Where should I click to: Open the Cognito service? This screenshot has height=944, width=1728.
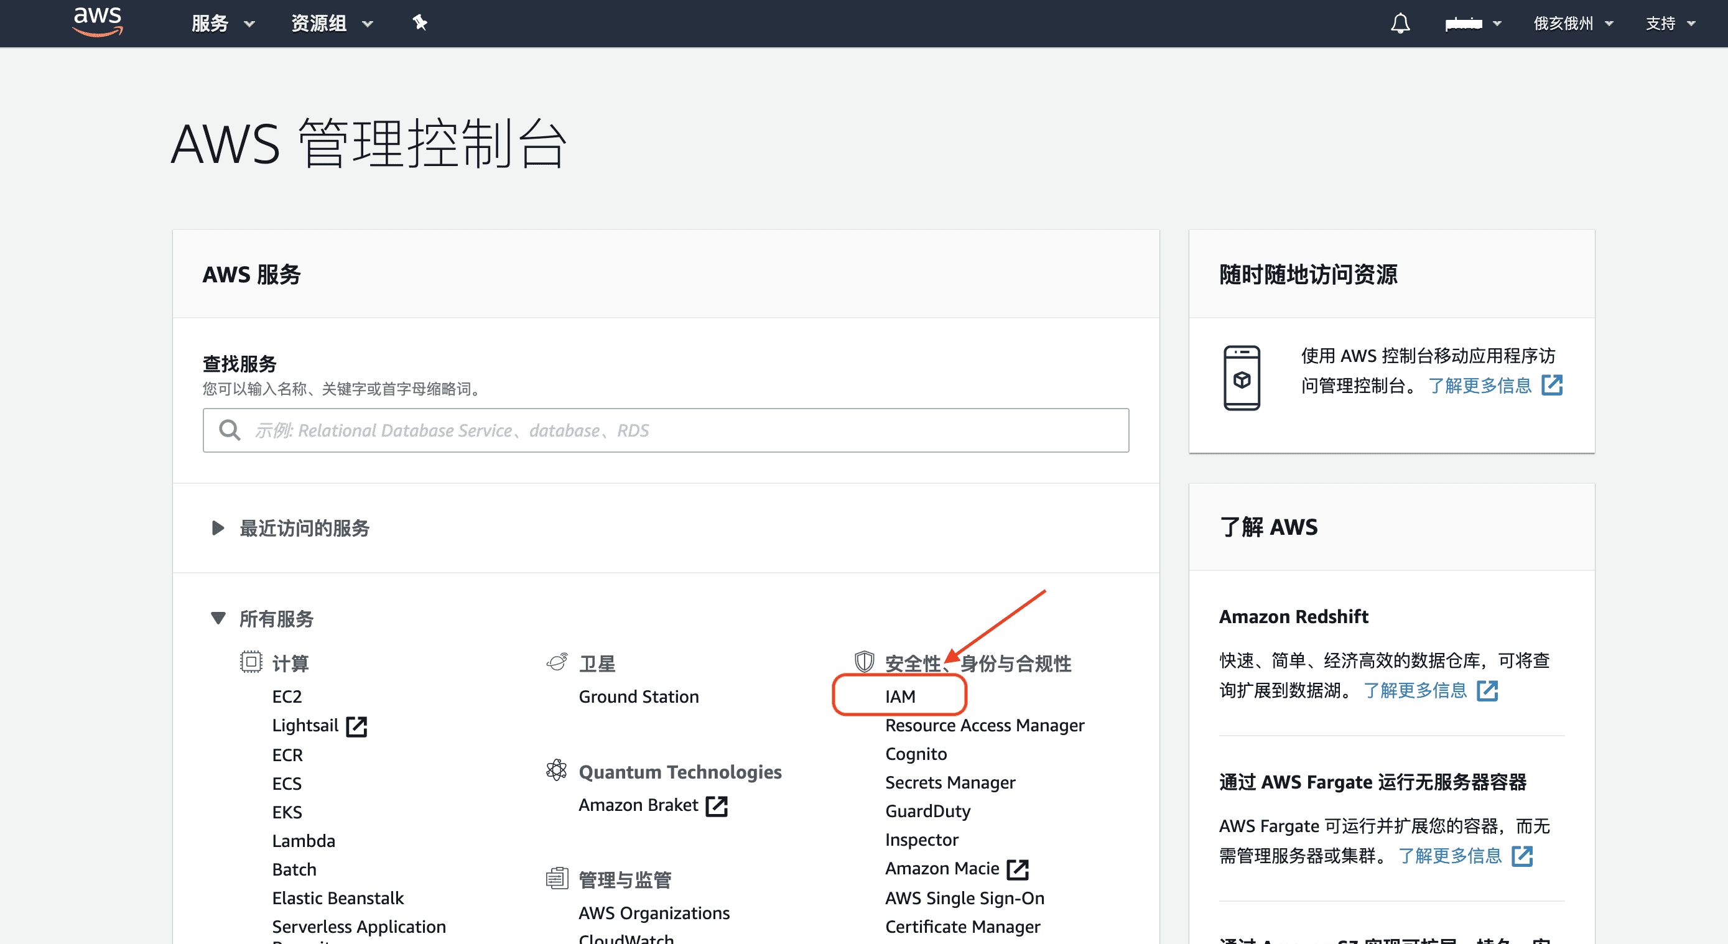tap(916, 754)
